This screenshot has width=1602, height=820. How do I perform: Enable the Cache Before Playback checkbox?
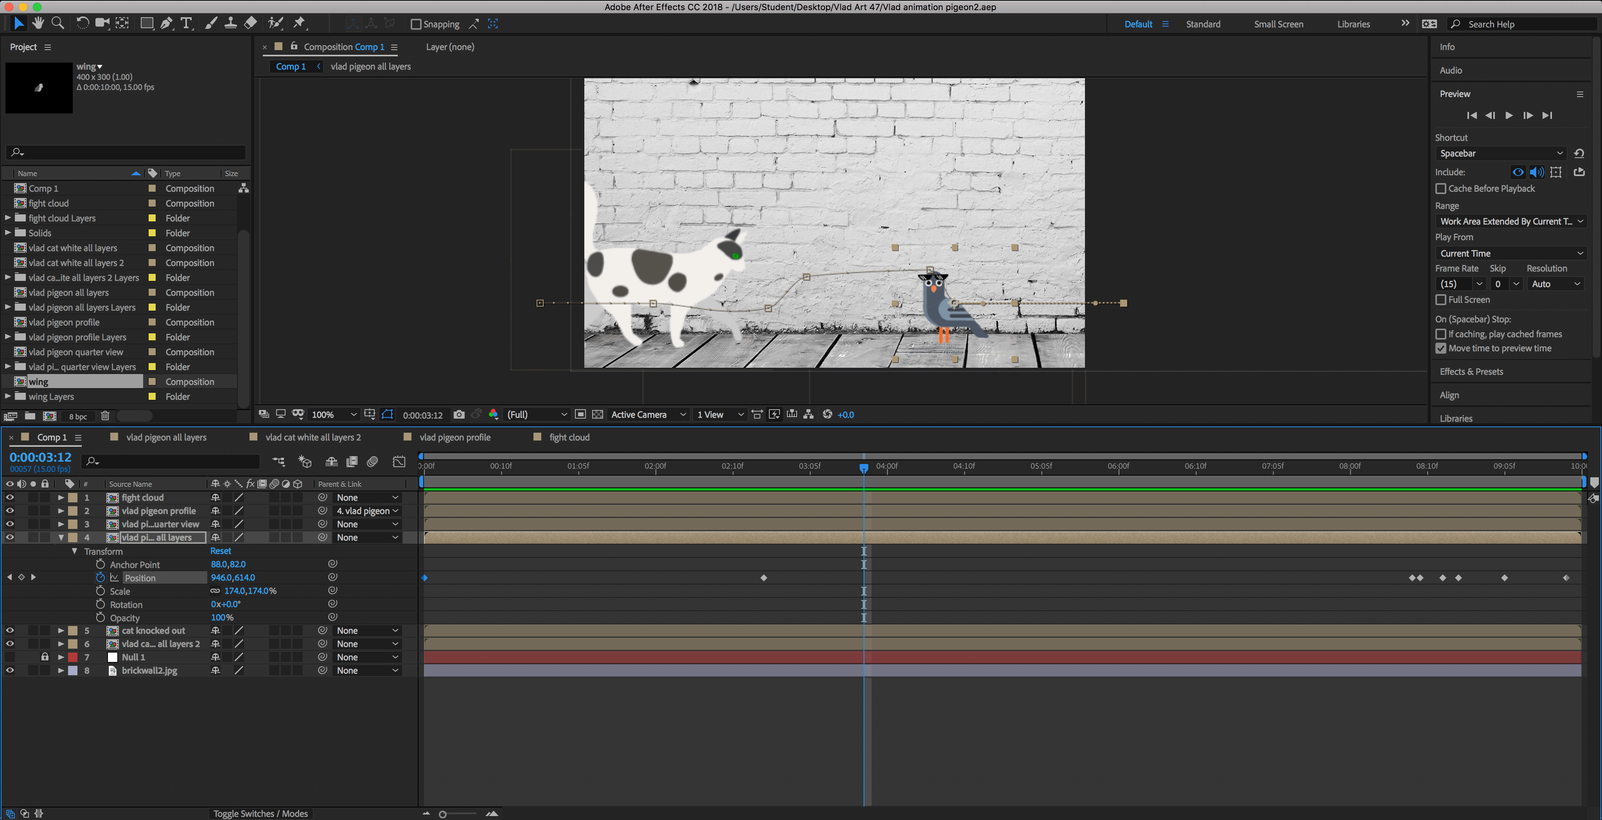pyautogui.click(x=1441, y=189)
